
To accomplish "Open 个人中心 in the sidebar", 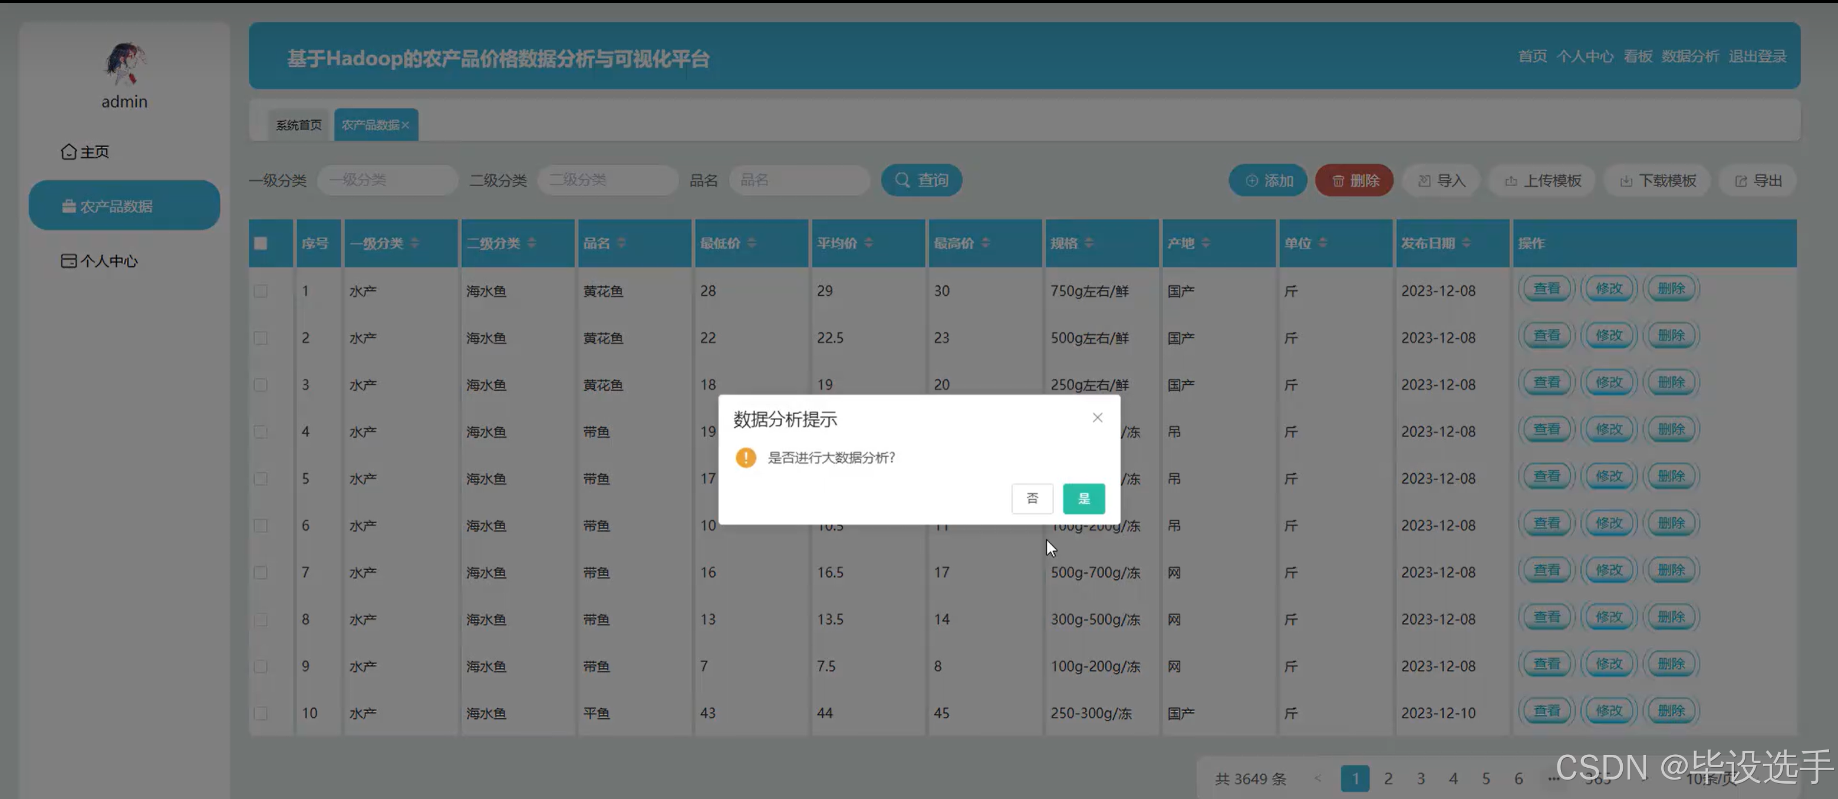I will coord(99,261).
